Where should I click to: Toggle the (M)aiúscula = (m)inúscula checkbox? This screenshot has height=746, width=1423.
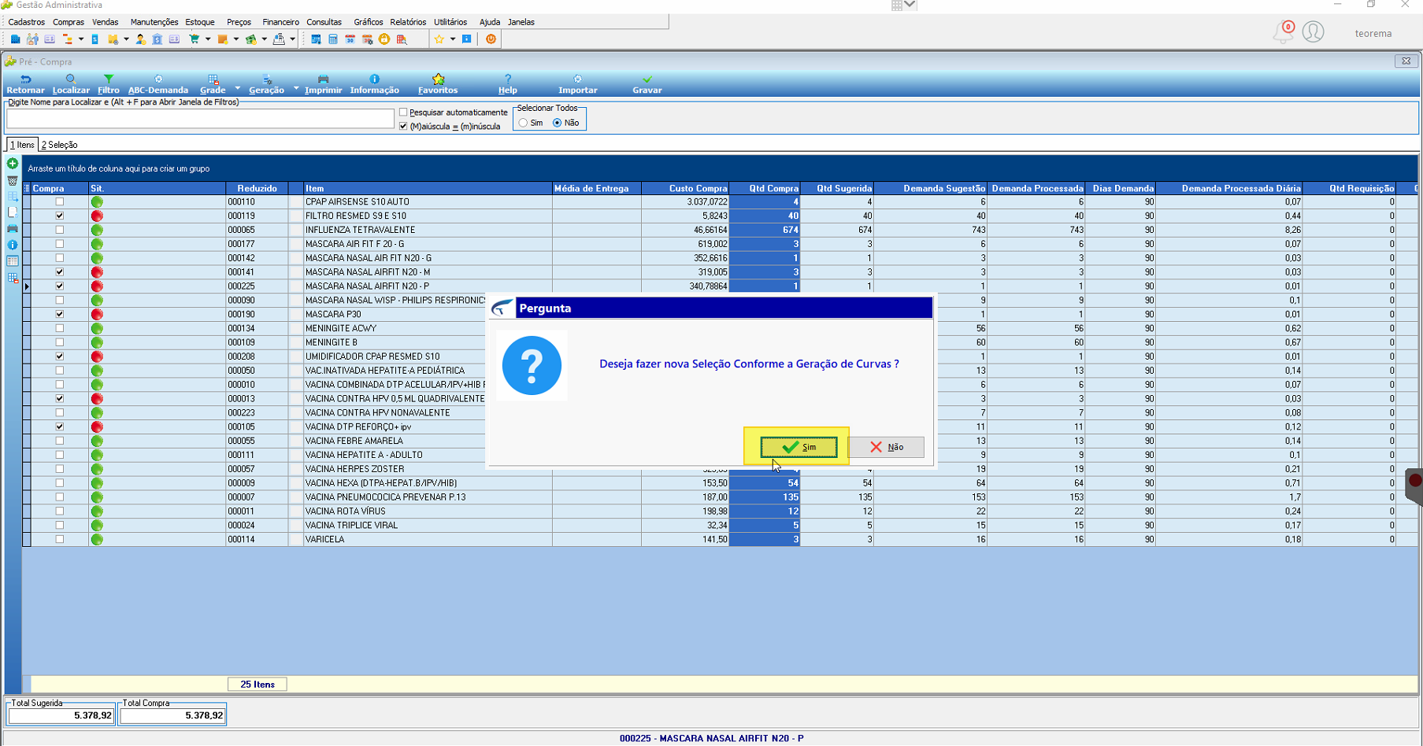tap(403, 126)
